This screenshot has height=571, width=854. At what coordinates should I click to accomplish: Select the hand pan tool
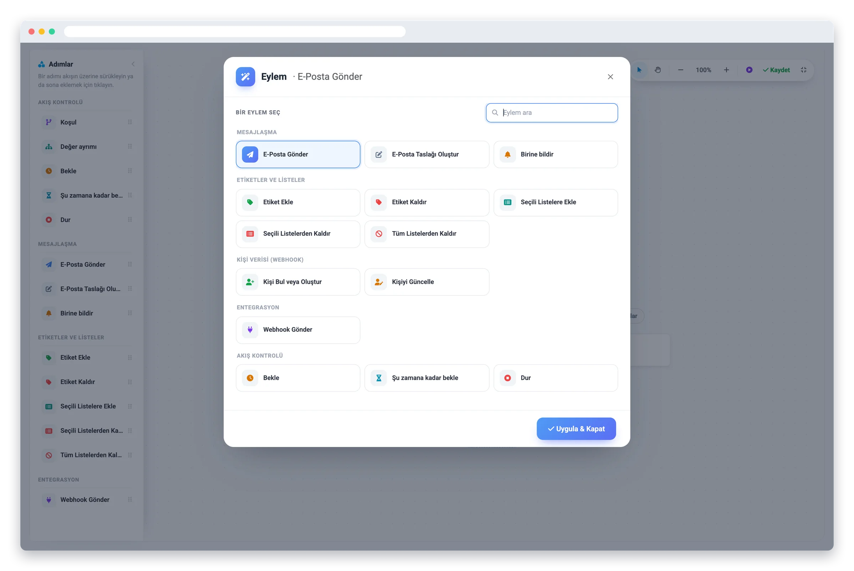pos(657,70)
